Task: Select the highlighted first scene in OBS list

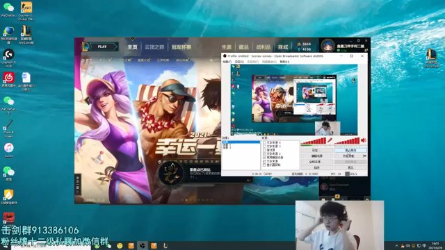Action: (x=241, y=142)
